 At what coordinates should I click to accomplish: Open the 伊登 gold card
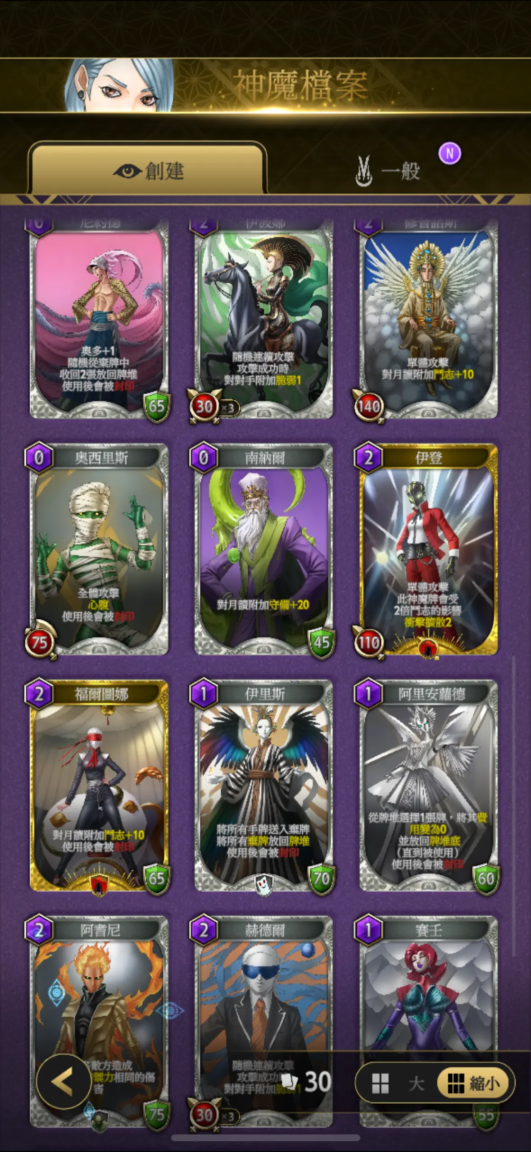tap(428, 549)
